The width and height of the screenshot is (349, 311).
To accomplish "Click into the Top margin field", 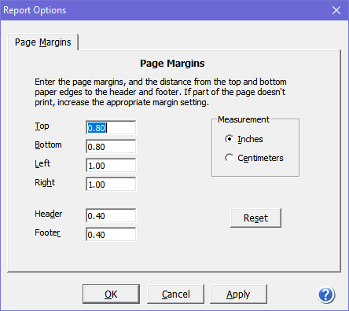I will (x=111, y=128).
